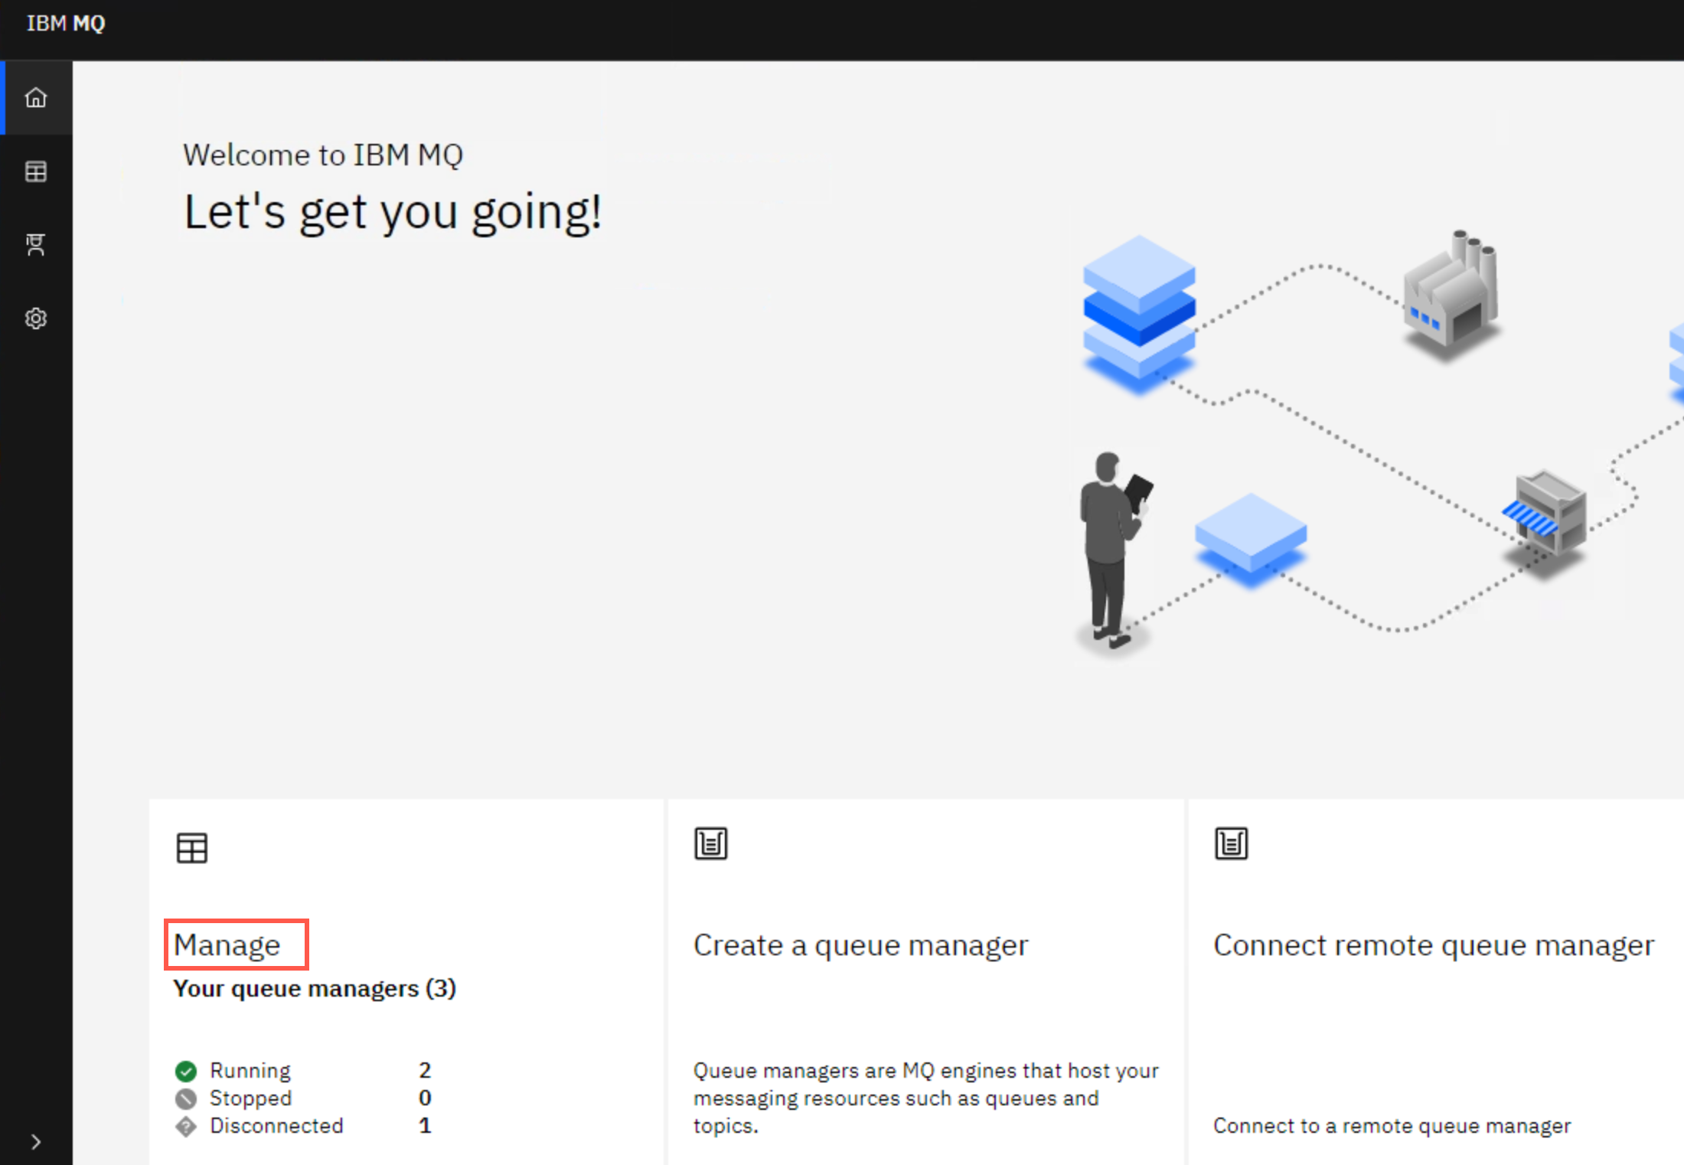Open Connect remote queue manager
The image size is (1684, 1165).
(1434, 945)
